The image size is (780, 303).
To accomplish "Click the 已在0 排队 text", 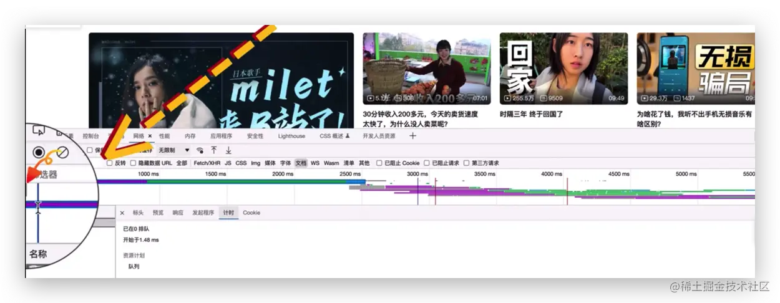I will click(136, 229).
